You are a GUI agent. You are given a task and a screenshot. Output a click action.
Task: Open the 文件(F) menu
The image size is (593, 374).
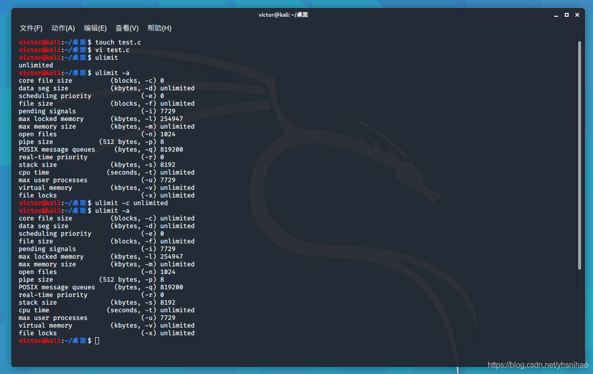(x=31, y=28)
